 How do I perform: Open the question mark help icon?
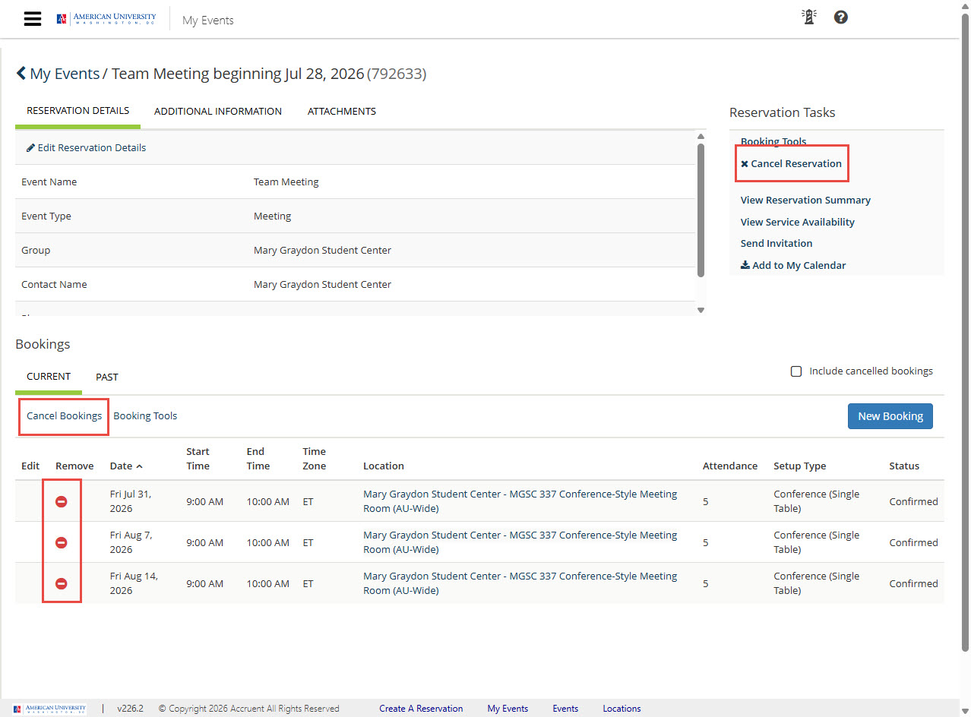point(840,17)
